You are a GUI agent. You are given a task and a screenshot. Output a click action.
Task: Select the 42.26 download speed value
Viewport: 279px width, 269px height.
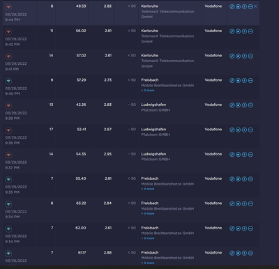click(x=81, y=105)
